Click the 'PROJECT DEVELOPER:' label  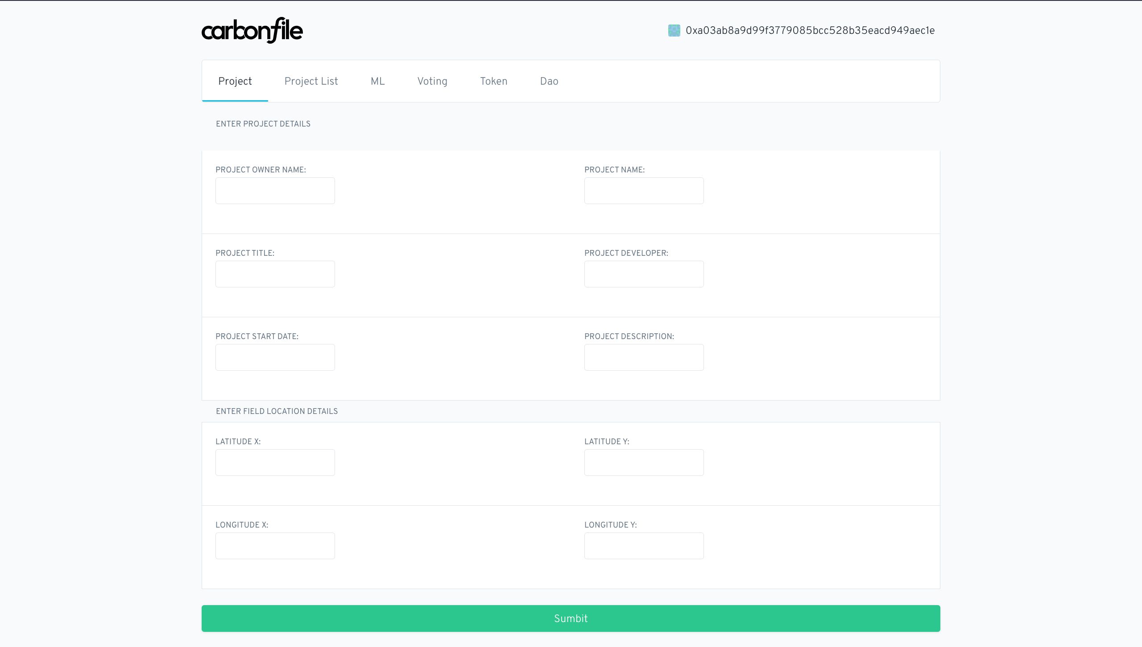pyautogui.click(x=626, y=253)
